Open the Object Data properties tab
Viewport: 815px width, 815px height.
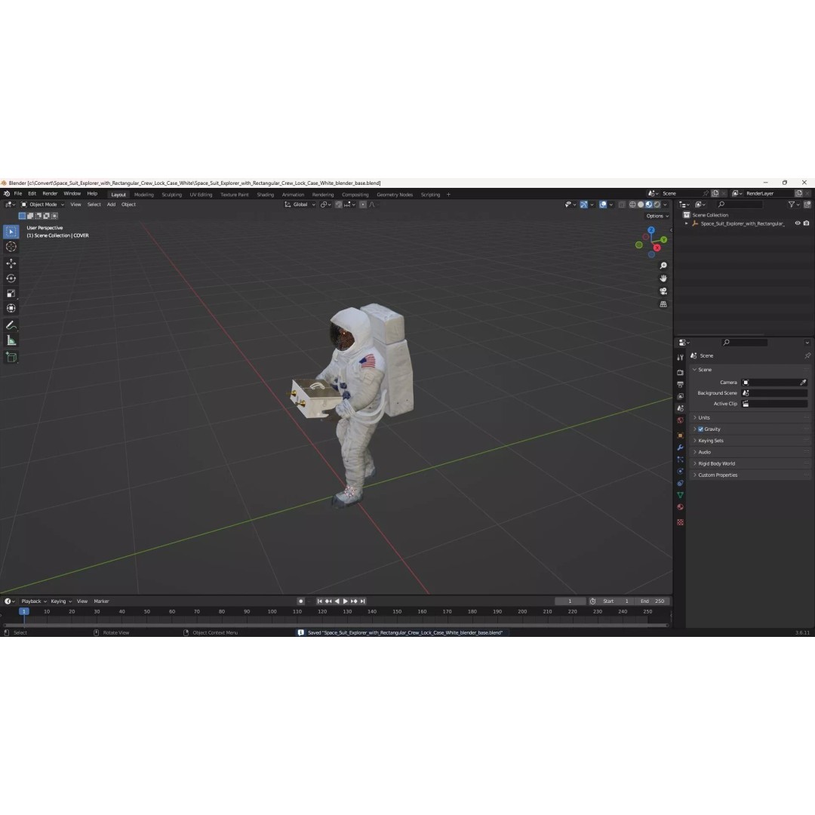680,495
